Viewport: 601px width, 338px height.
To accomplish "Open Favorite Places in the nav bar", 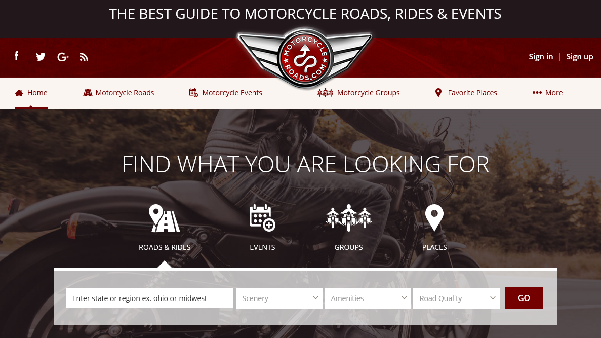I will [466, 93].
